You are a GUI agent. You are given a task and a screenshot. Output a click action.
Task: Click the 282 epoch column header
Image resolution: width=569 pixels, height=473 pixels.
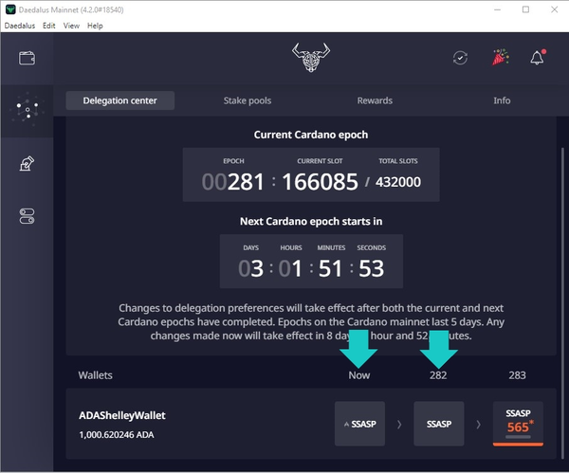tap(438, 375)
